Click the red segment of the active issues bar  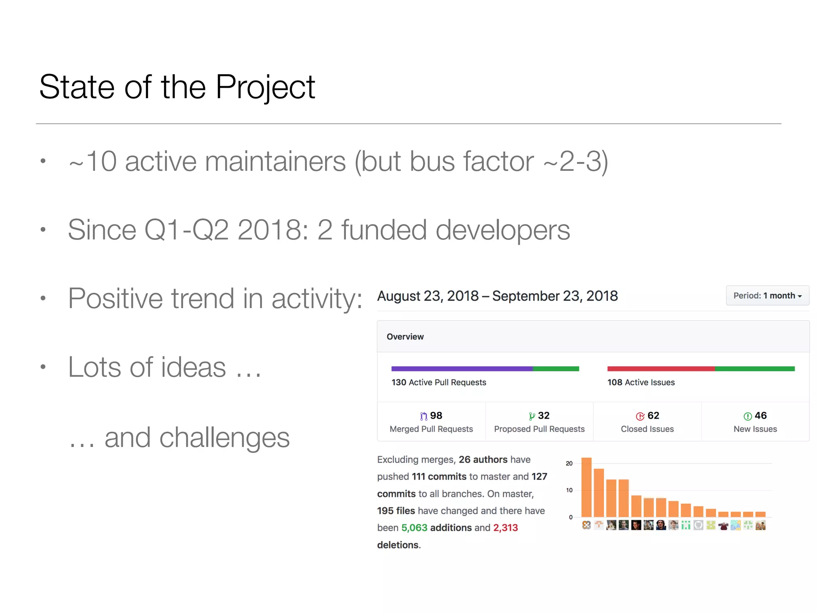tap(661, 369)
